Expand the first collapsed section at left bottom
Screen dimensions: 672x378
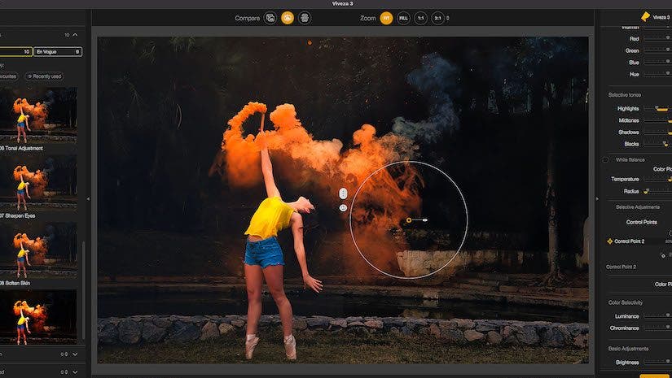pyautogui.click(x=76, y=354)
